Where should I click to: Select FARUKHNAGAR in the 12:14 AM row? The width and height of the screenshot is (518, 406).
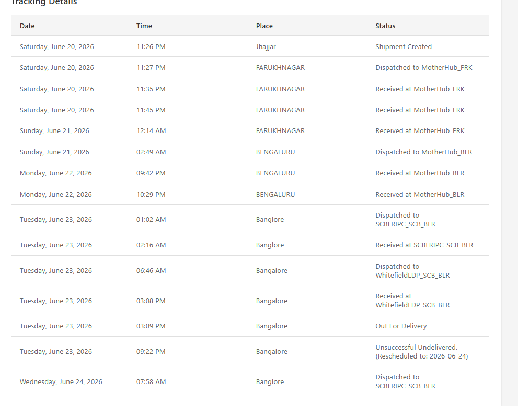tap(280, 131)
